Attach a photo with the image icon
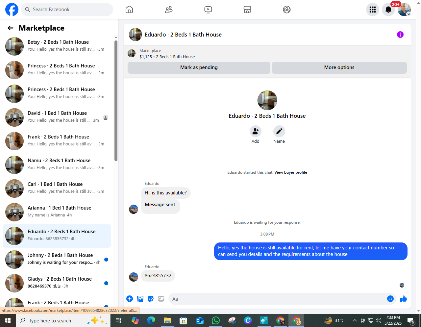The image size is (421, 327). [140, 299]
